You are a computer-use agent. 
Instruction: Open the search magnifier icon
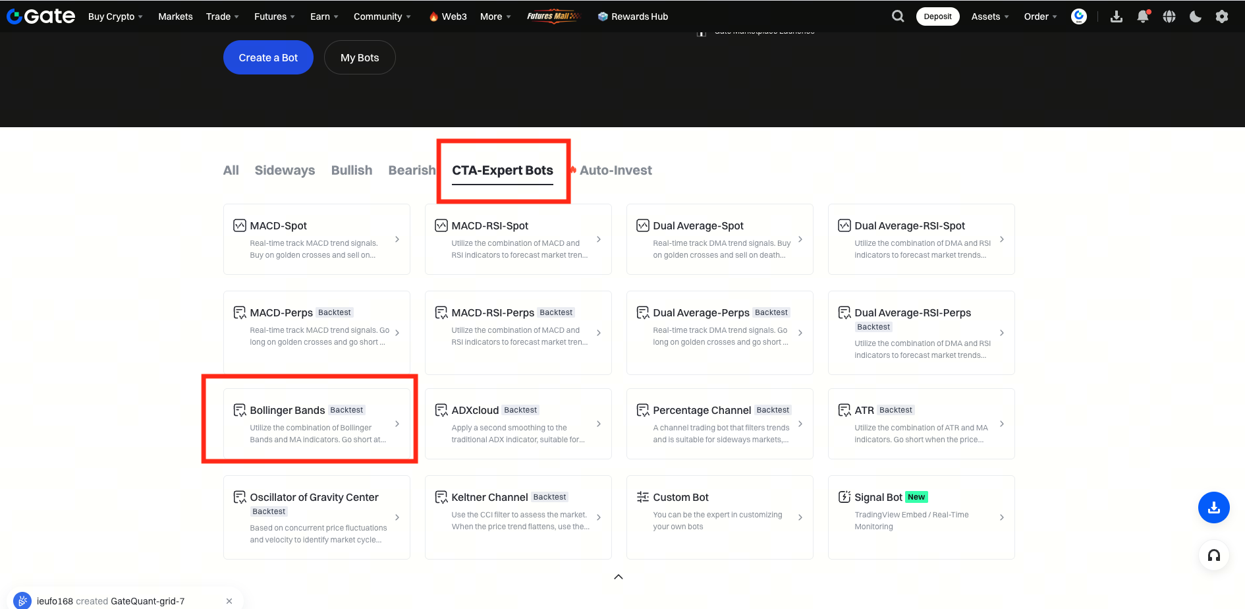897,16
